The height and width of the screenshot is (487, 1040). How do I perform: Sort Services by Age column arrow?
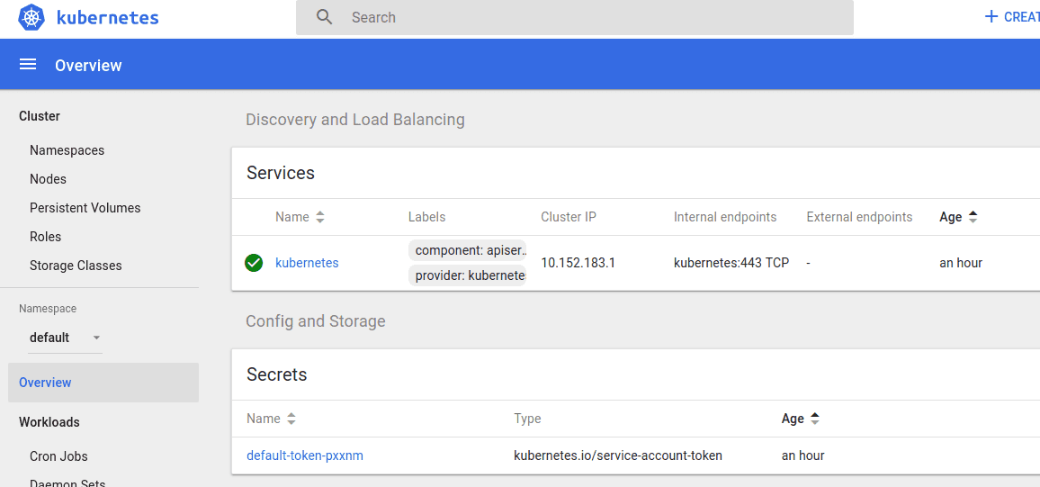click(973, 217)
